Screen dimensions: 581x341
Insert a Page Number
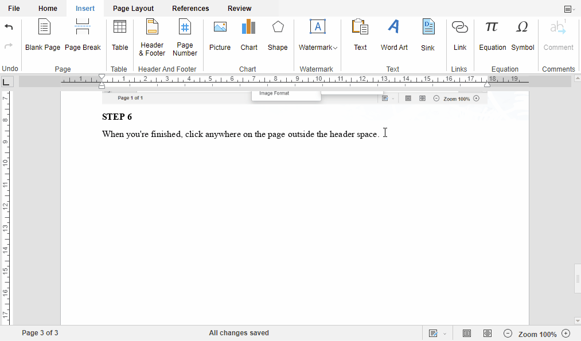coord(185,38)
